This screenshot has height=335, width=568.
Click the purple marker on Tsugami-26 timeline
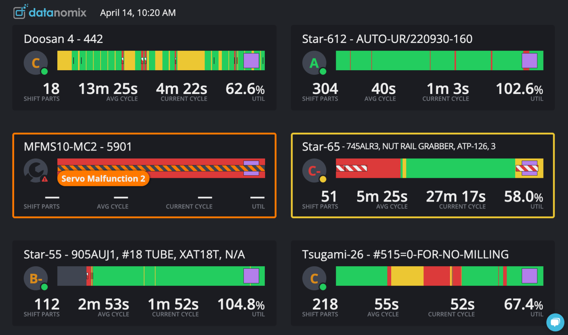click(x=530, y=276)
